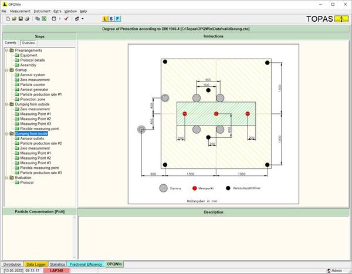Select the Protocol step under Evaluation

(x=27, y=182)
